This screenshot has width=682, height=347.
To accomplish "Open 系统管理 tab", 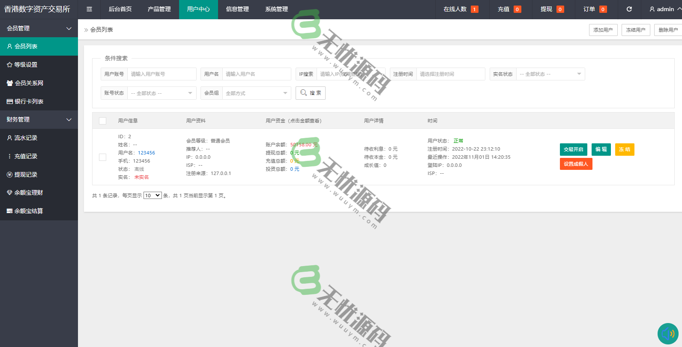I will (x=276, y=9).
